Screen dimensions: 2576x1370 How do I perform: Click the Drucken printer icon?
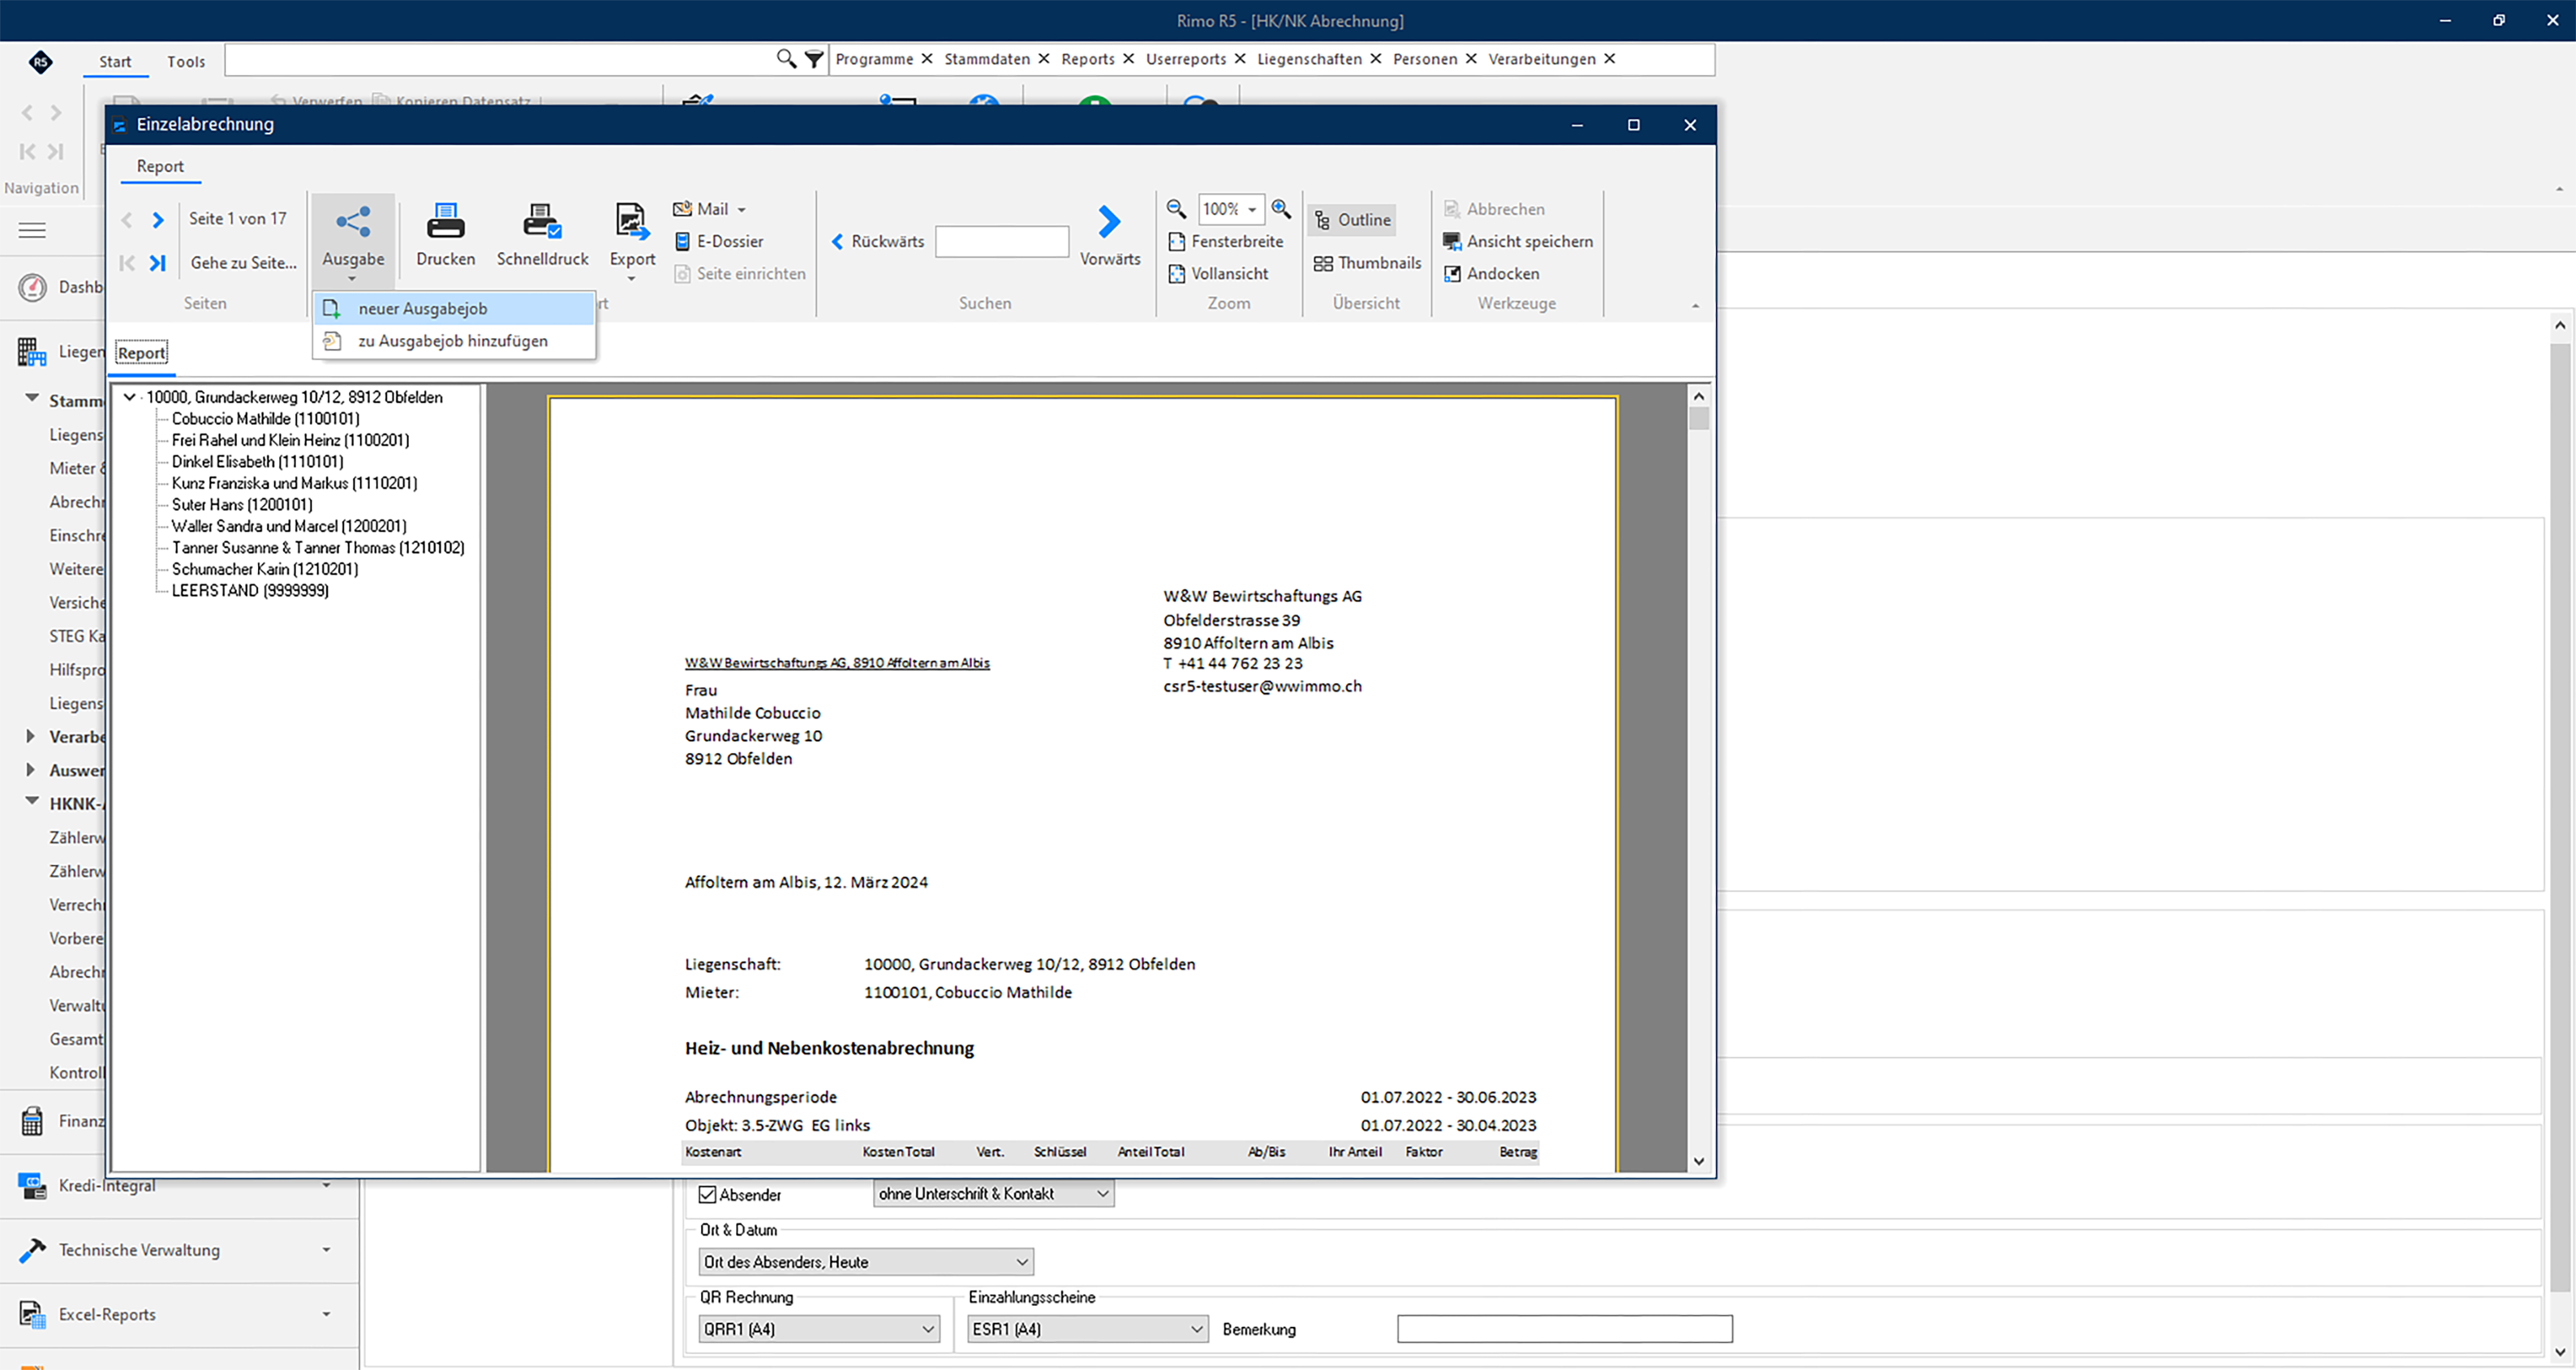point(445,222)
